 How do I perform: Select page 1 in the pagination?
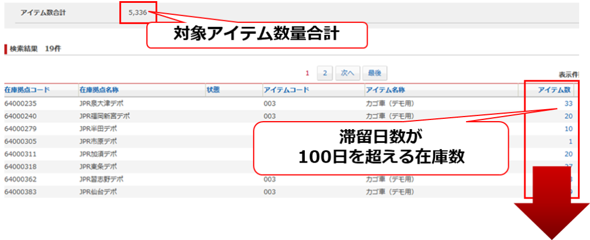(x=307, y=73)
